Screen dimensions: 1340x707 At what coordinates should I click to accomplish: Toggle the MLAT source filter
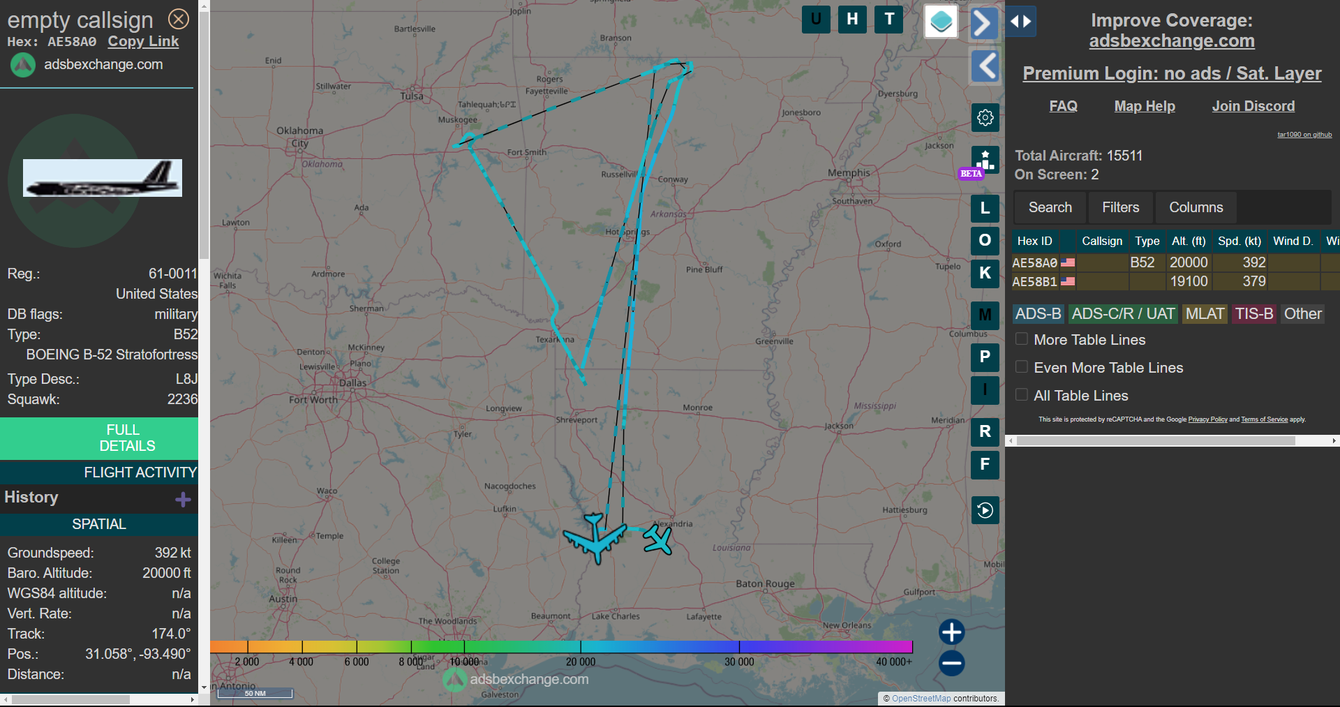[1205, 314]
